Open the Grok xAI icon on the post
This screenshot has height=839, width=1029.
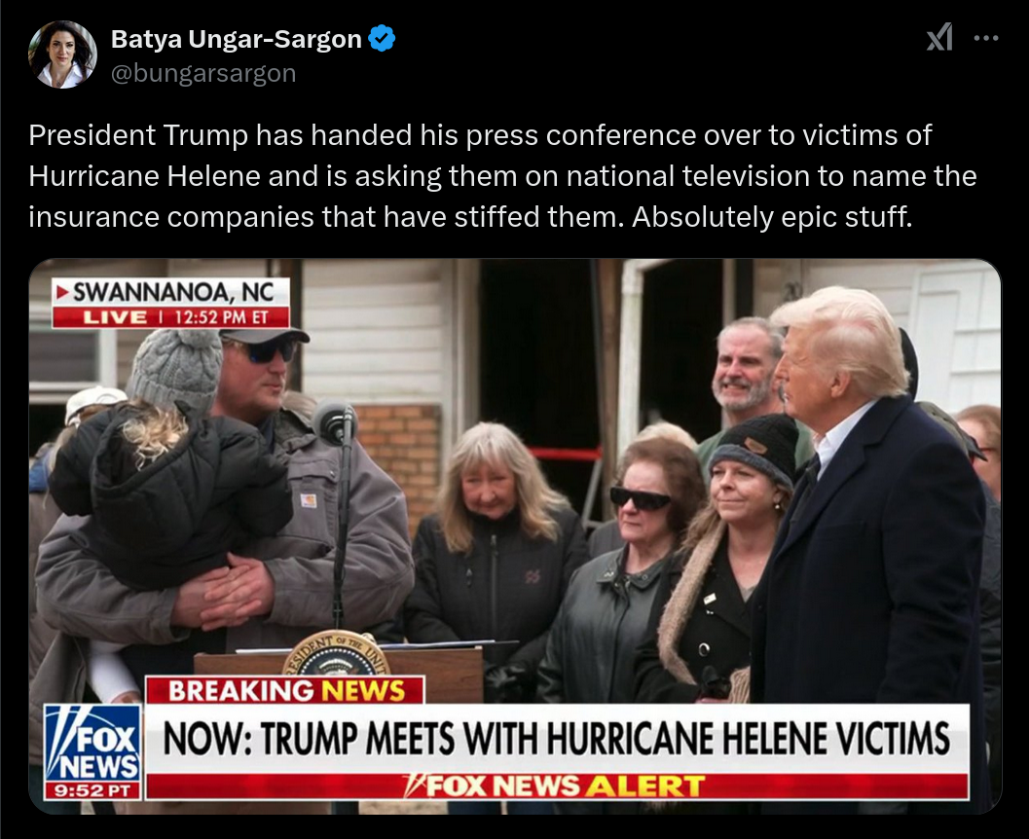939,37
